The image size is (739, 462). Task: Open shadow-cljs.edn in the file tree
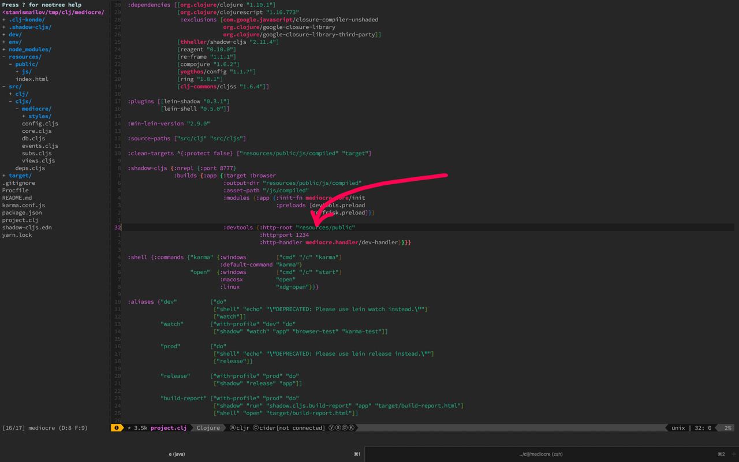point(27,228)
